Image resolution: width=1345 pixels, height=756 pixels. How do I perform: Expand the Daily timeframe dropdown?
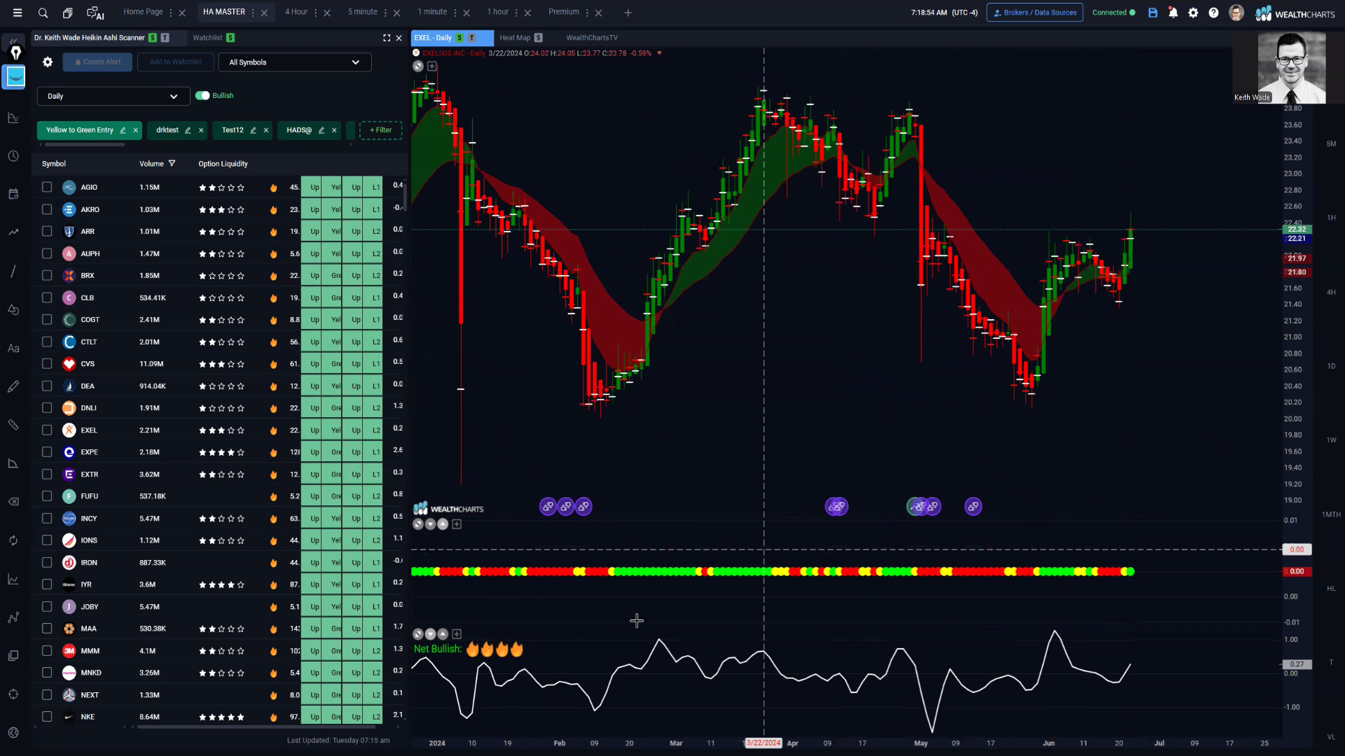click(x=113, y=96)
